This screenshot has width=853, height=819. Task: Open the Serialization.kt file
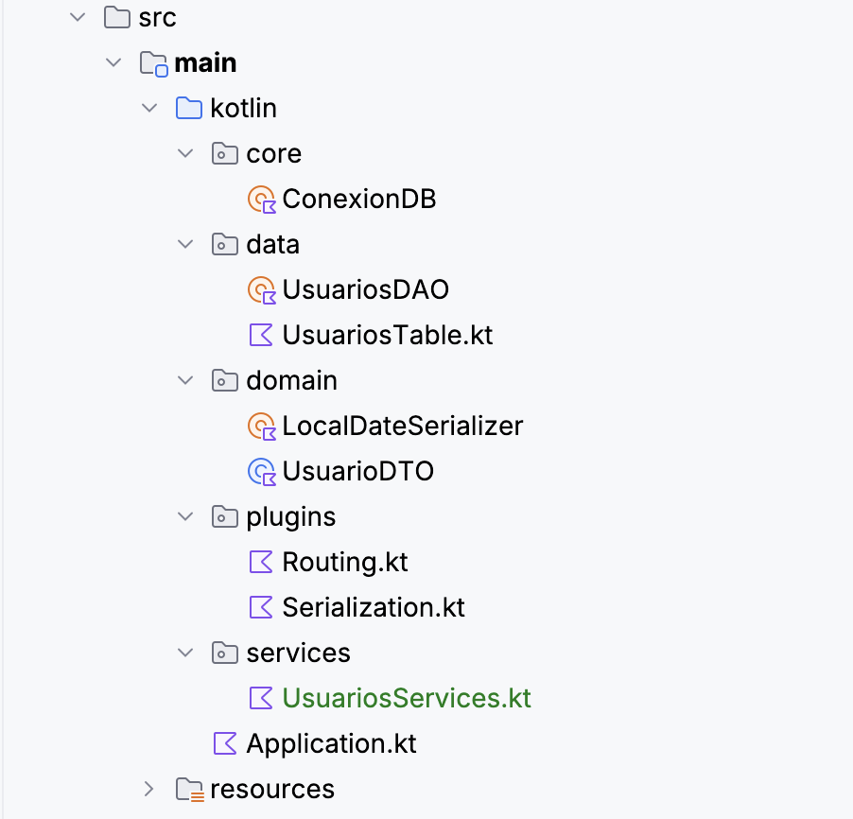(x=374, y=607)
